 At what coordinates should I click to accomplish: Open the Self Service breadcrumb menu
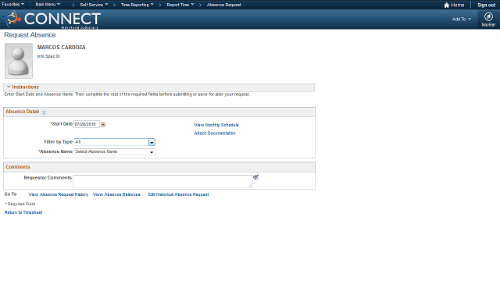click(x=94, y=5)
